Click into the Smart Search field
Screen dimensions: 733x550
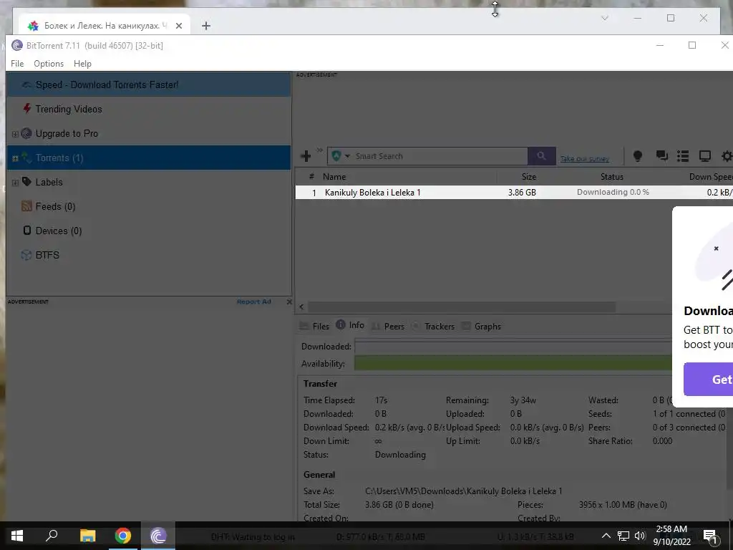[440, 156]
